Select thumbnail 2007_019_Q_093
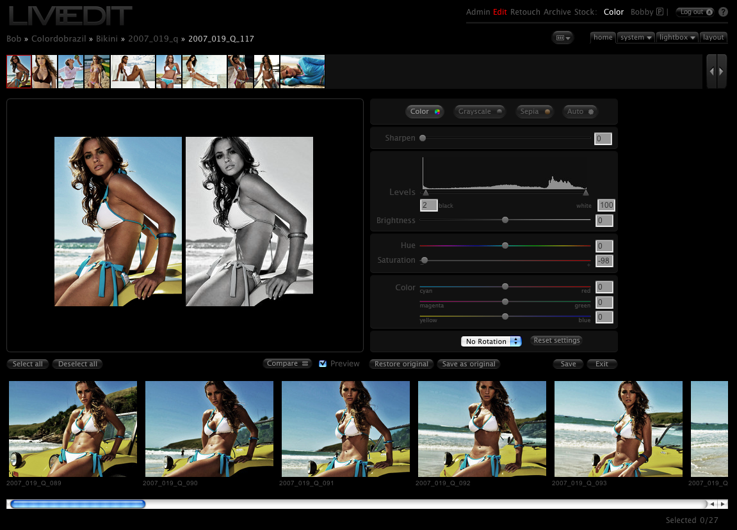Screen dimensions: 737x530 click(618, 429)
